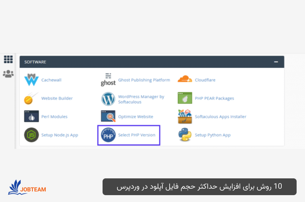Click the green PHP PEAR icon
Screen dimensions: 305x202
(x=185, y=98)
